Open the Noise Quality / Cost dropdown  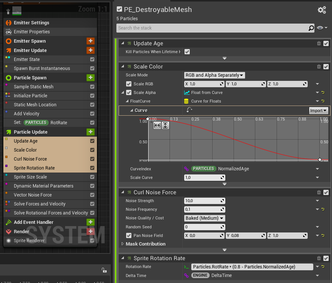click(204, 218)
